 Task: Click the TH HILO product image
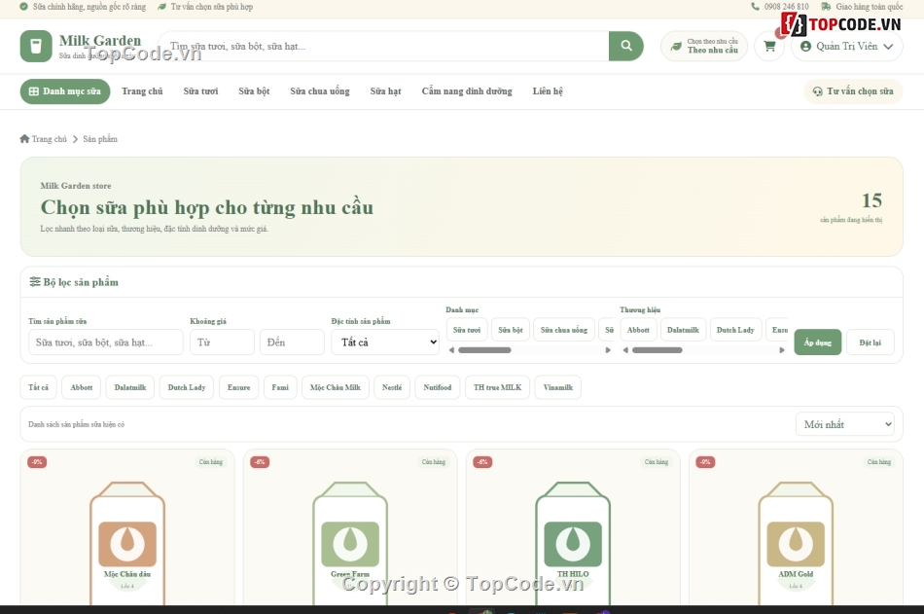tap(573, 544)
